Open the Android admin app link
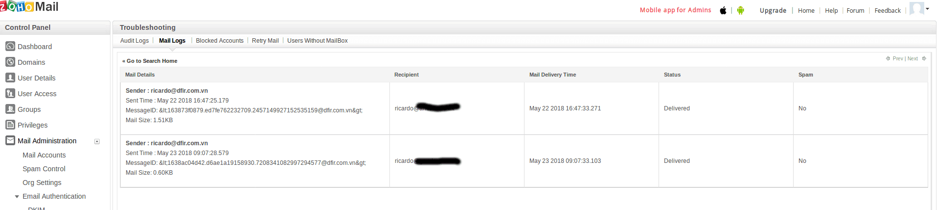Image resolution: width=938 pixels, height=210 pixels. [x=741, y=10]
